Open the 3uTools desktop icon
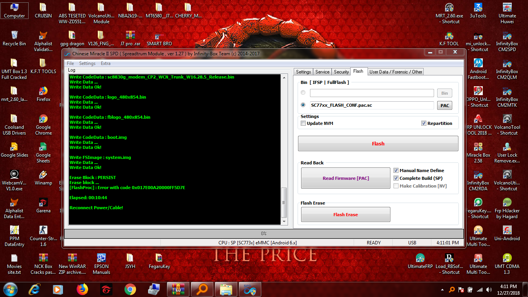The height and width of the screenshot is (297, 528). pos(478,10)
